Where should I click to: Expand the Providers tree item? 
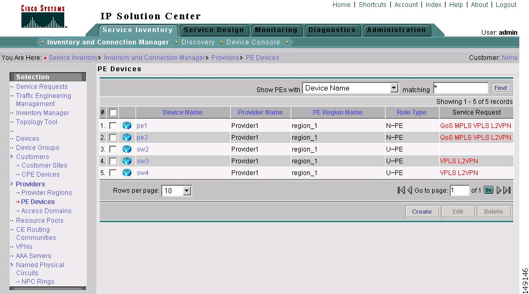point(12,184)
